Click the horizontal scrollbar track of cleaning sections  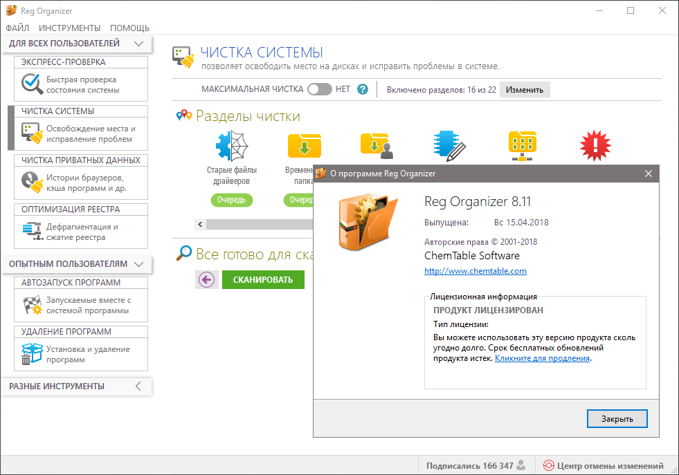click(260, 225)
